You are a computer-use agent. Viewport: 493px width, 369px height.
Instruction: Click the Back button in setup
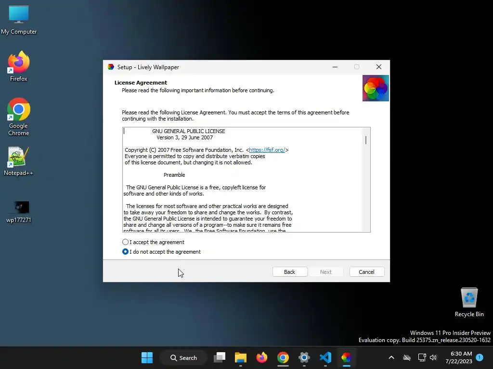289,272
